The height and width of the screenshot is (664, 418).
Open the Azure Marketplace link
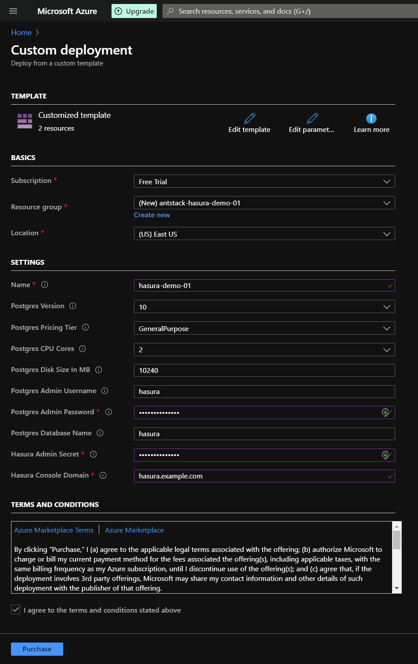click(x=134, y=530)
